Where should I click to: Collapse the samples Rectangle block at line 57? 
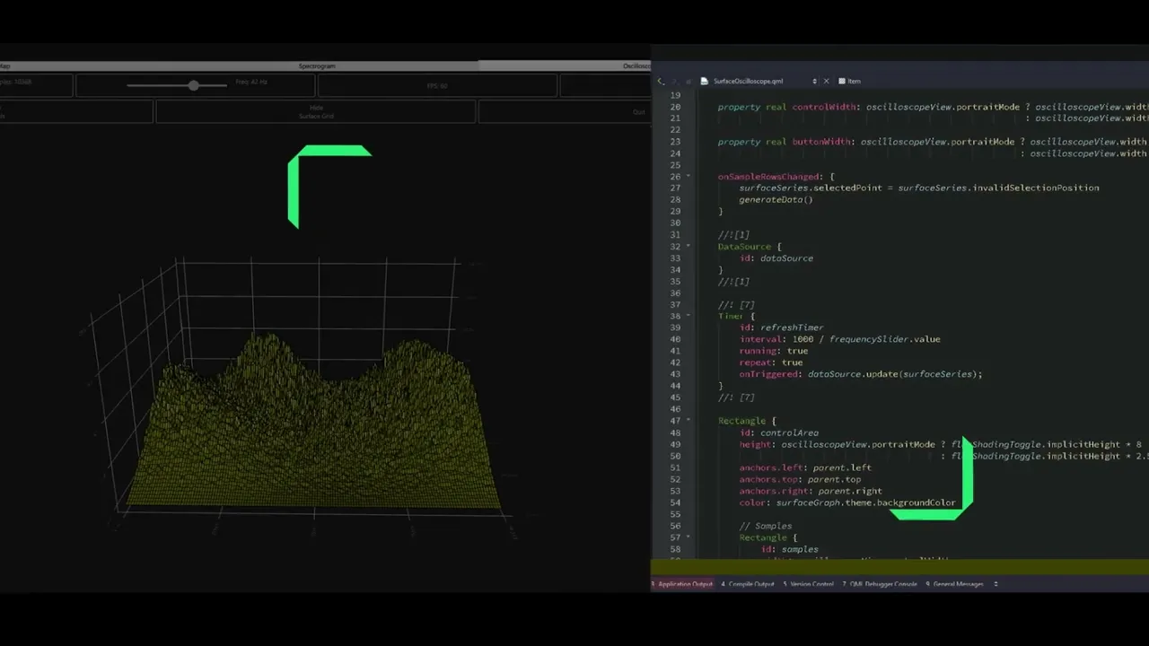click(689, 537)
